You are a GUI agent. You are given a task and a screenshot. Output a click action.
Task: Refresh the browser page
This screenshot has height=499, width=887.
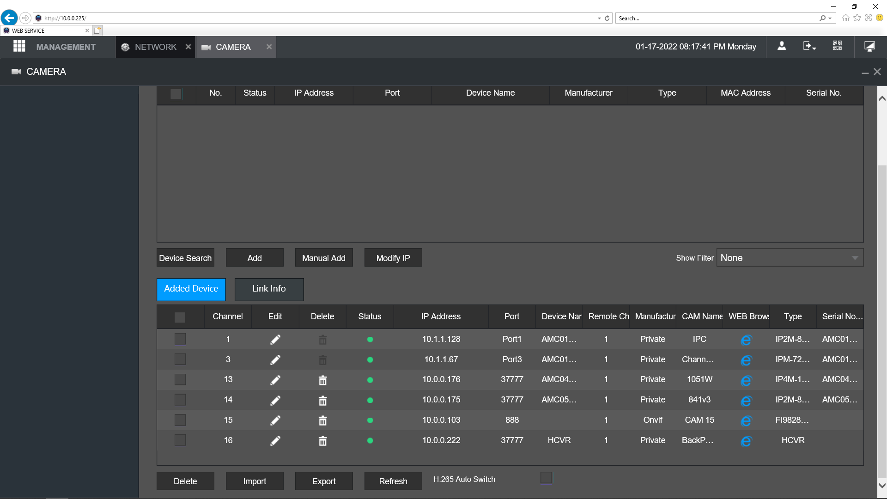coord(607,18)
